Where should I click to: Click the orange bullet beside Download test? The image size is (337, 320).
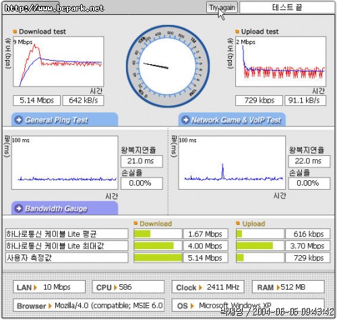(x=15, y=32)
